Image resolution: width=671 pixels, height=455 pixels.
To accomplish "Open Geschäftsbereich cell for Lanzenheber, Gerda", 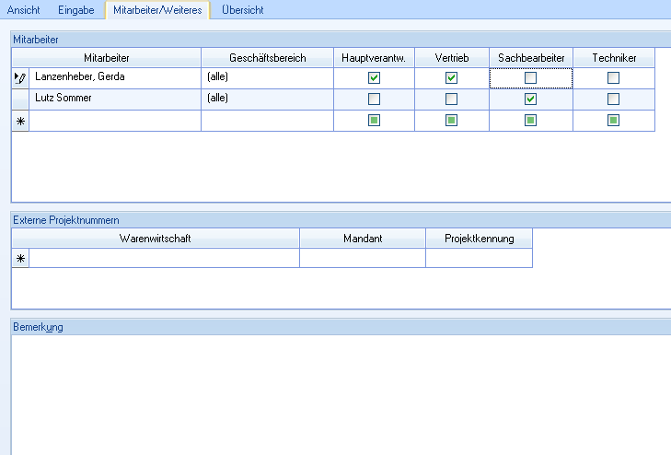I will [267, 77].
